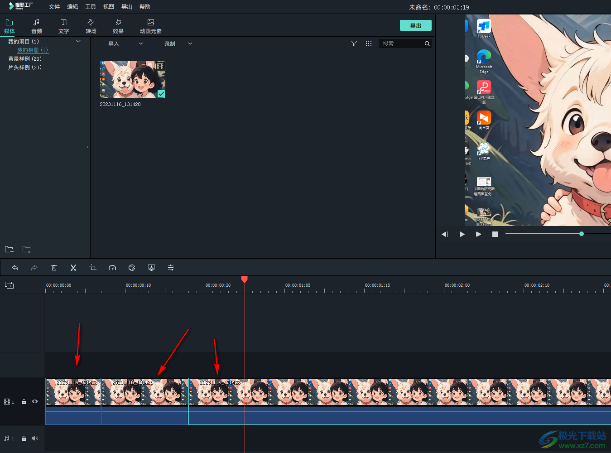This screenshot has height=453, width=611.
Task: Mute audio track 1 speaker icon
Action: click(x=35, y=439)
